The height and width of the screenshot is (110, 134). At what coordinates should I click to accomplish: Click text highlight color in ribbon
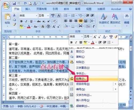click(21, 27)
